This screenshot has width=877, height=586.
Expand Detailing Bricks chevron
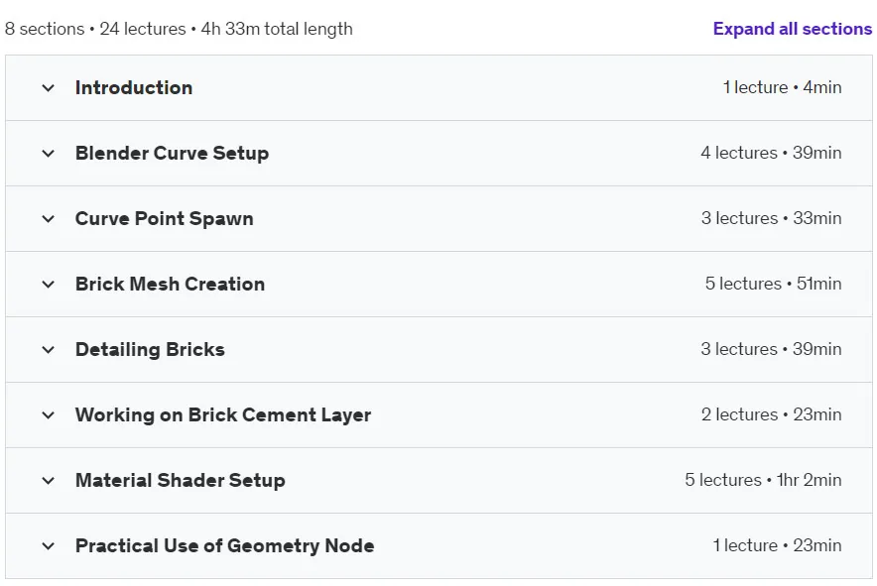coord(48,349)
